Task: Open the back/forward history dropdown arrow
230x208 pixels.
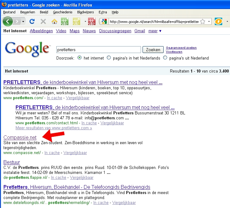Action: click(23, 22)
